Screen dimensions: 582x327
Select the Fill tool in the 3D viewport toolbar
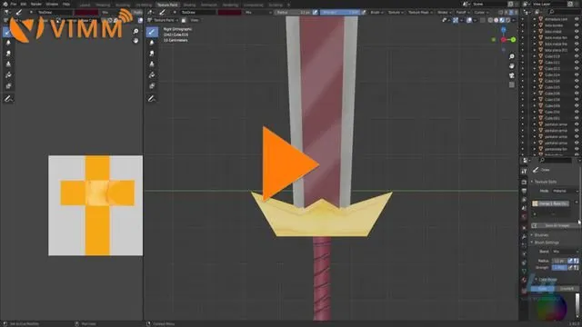(x=152, y=74)
